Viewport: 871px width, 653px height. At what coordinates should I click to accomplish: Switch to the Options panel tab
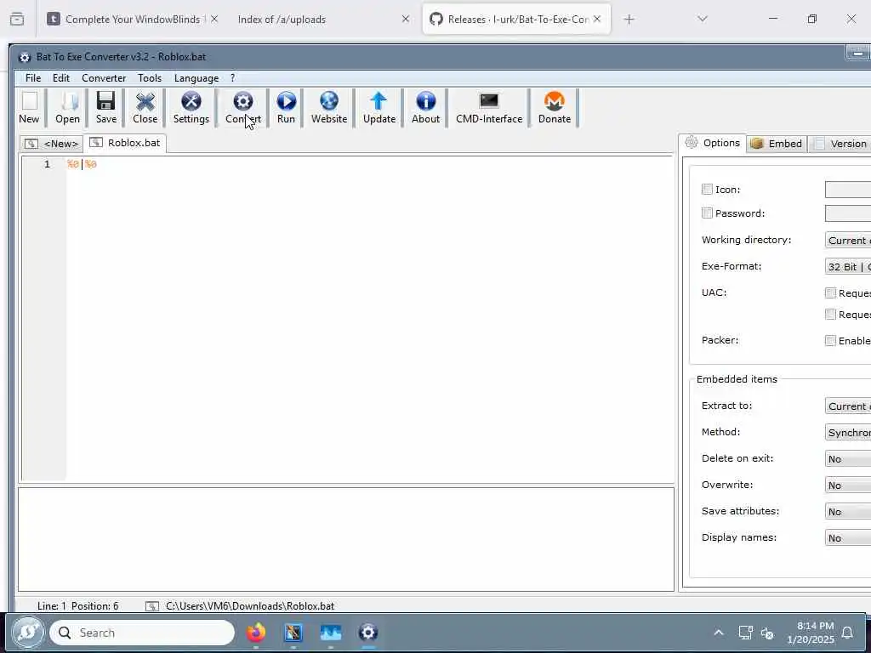712,143
